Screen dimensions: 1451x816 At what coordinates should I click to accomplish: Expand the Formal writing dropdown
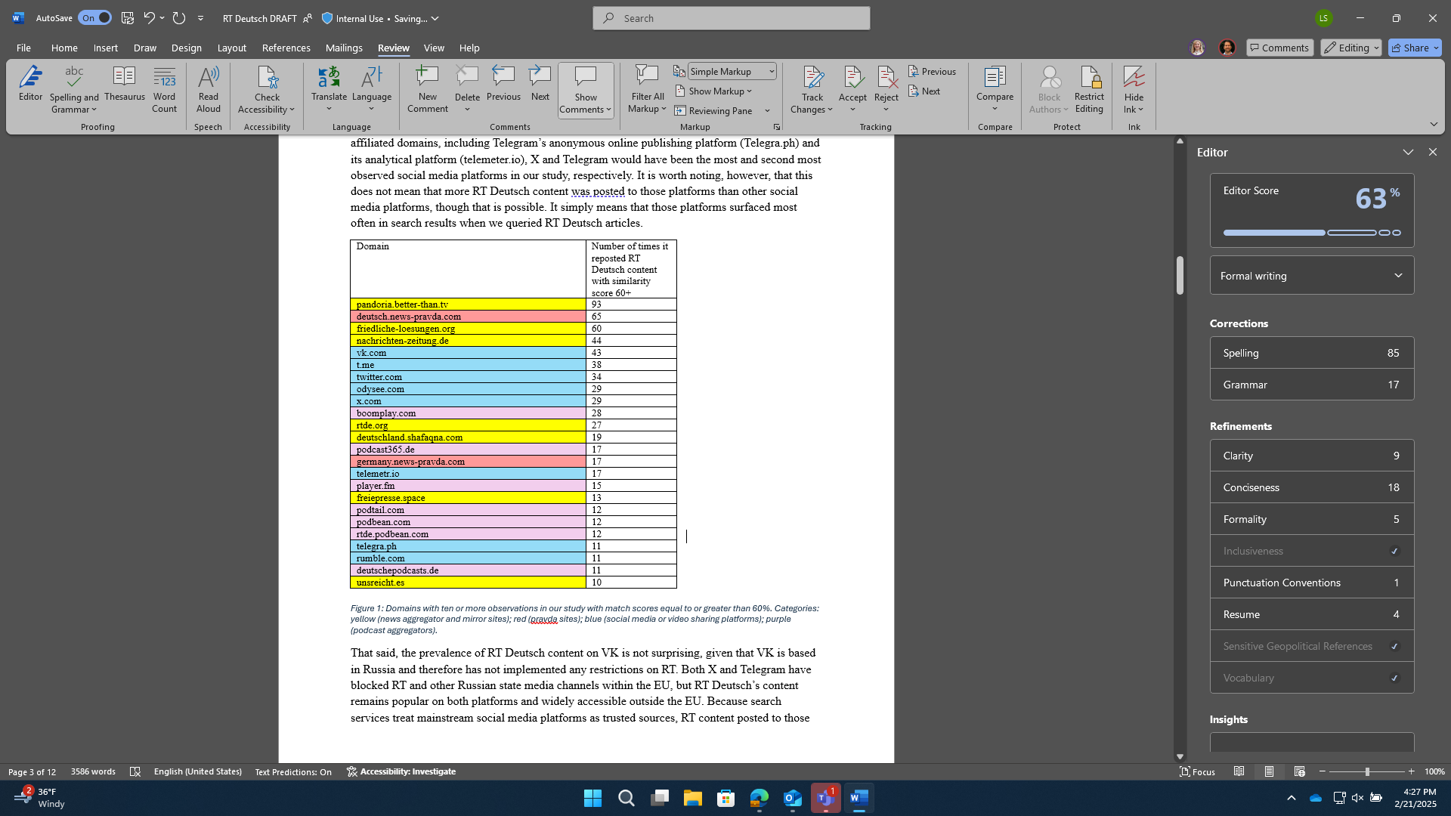tap(1311, 276)
